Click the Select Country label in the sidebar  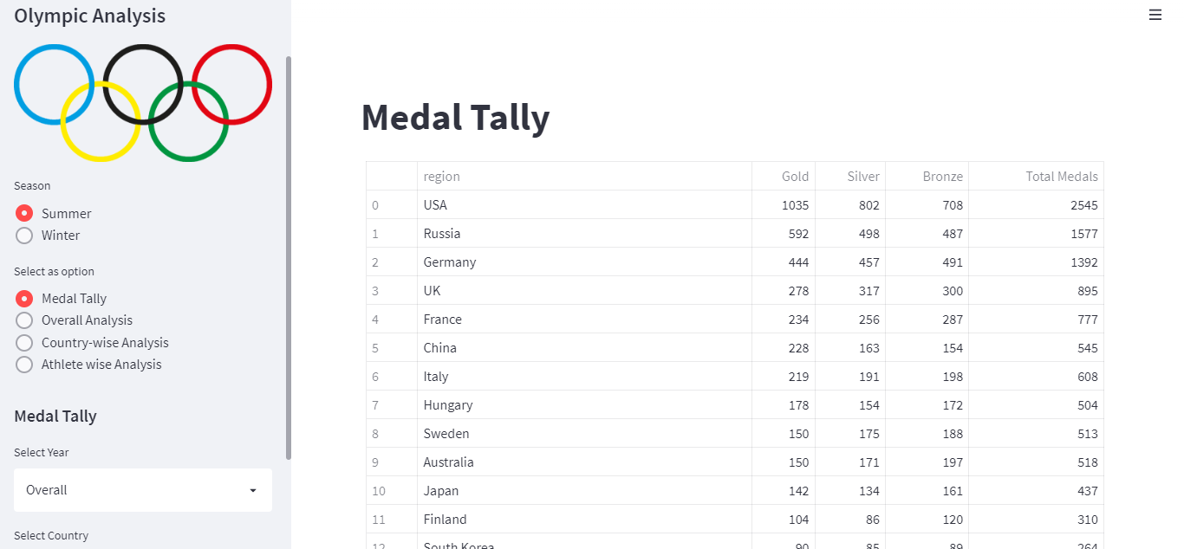coord(50,535)
